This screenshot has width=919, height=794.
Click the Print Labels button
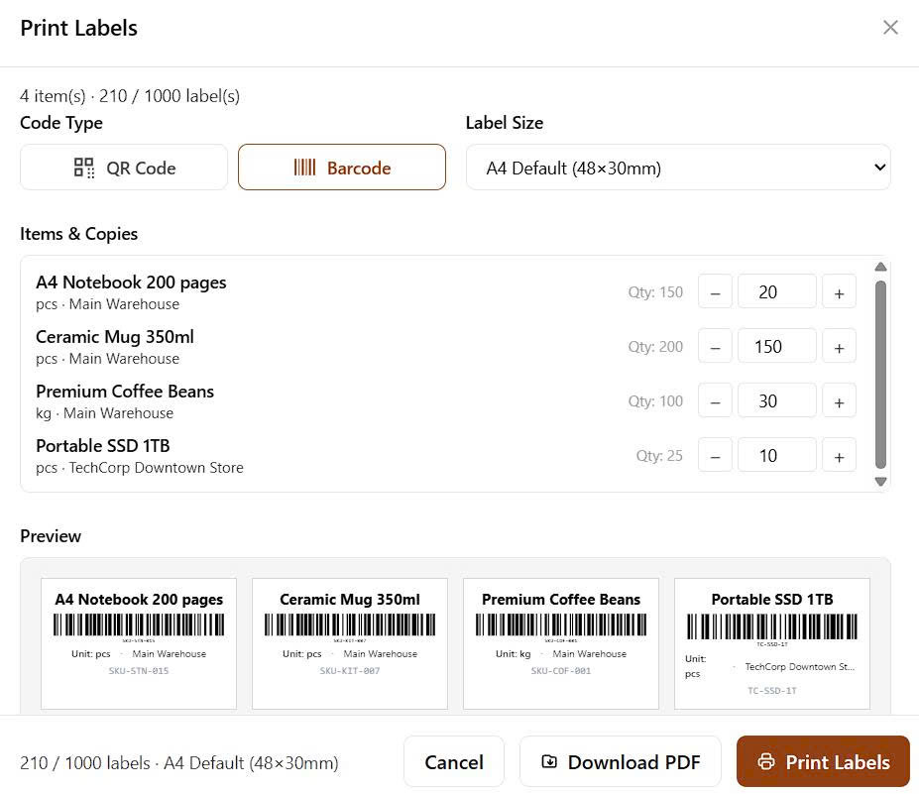coord(823,761)
